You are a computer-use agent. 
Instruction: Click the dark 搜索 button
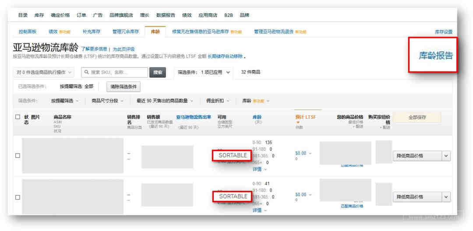pyautogui.click(x=158, y=72)
